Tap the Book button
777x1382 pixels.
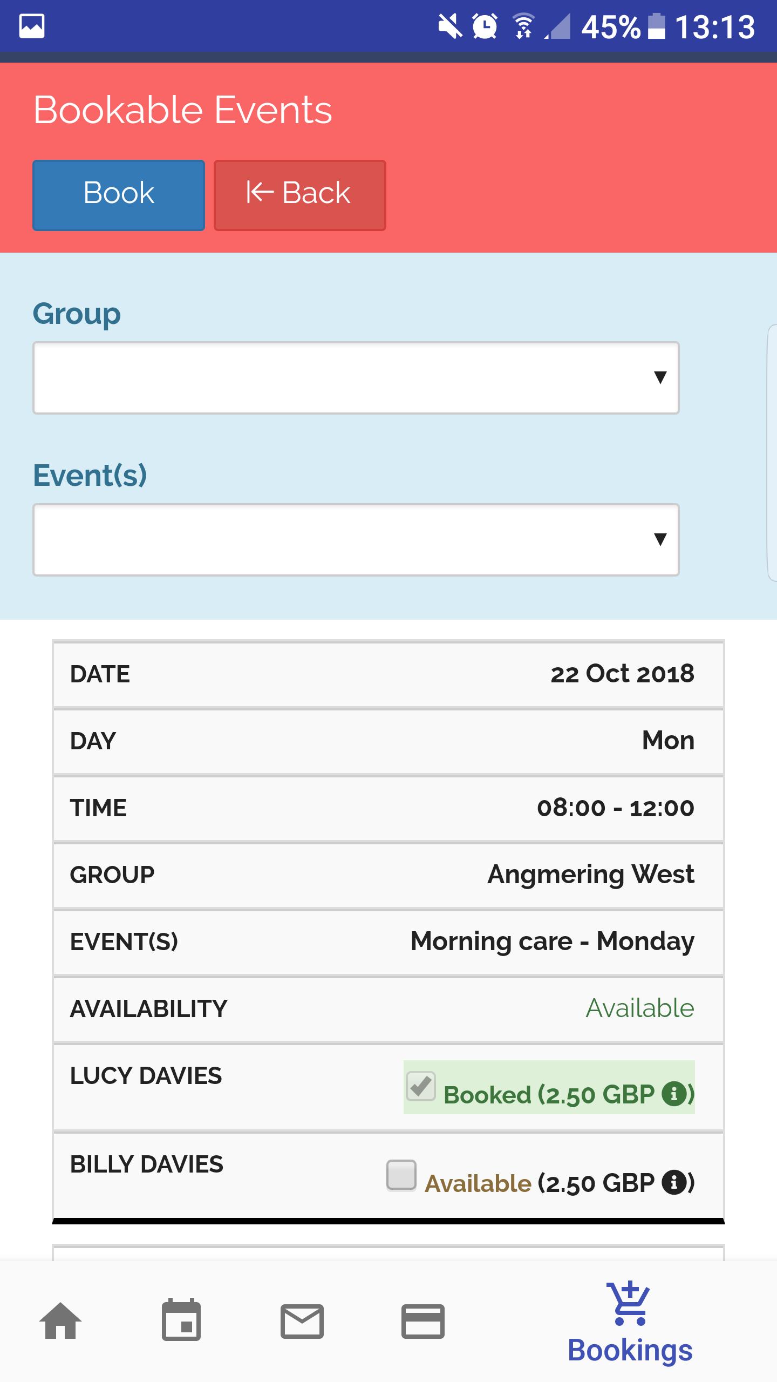coord(119,195)
